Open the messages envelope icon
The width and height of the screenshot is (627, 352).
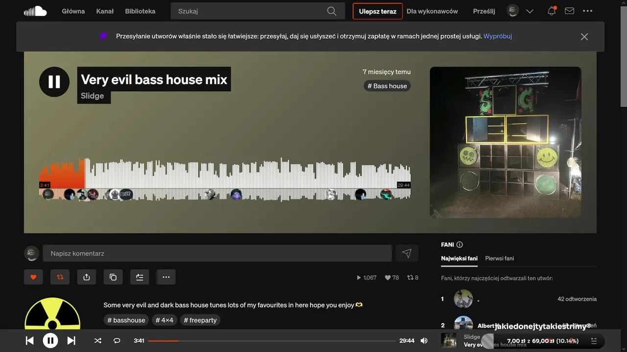(x=569, y=11)
